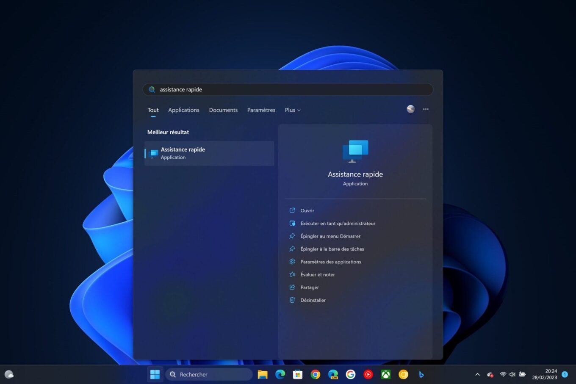Click the gear icon beside Paramètres des applications
The height and width of the screenshot is (384, 576).
point(292,262)
